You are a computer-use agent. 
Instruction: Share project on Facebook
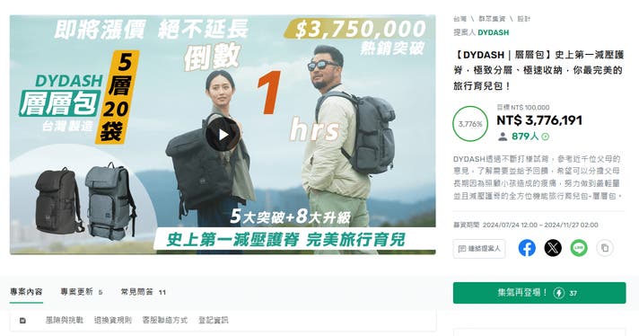(x=527, y=248)
